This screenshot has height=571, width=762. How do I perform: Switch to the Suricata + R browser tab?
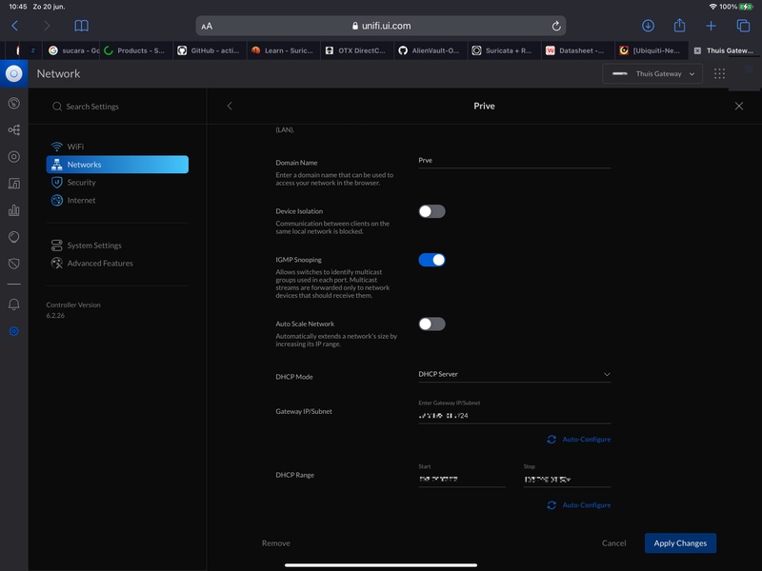click(x=502, y=50)
